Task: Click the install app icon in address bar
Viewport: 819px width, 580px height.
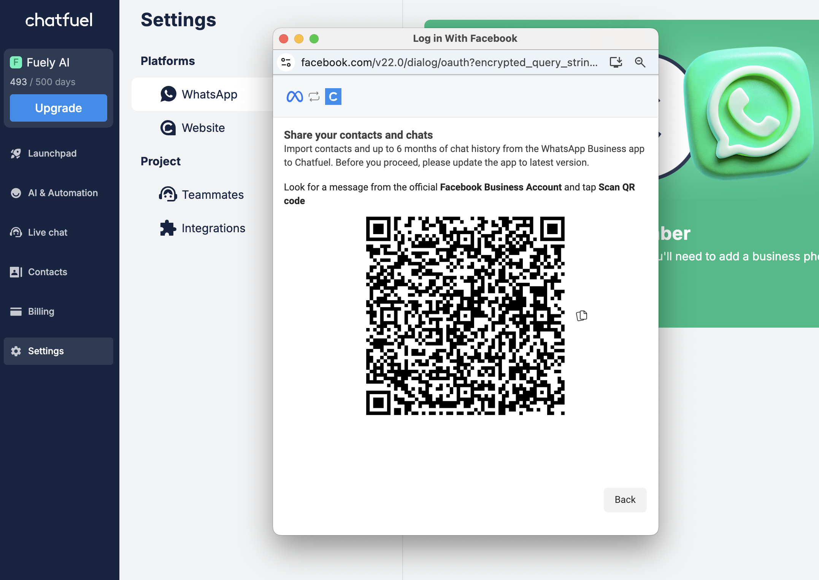Action: (x=616, y=62)
